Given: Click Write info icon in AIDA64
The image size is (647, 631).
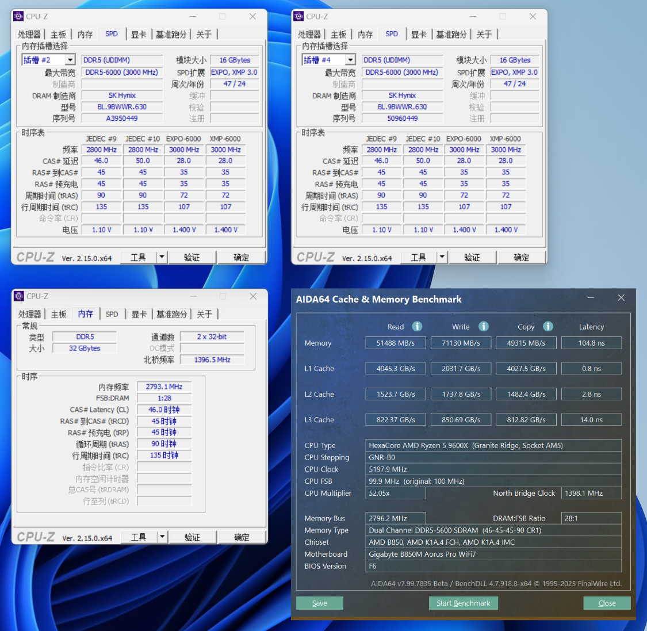Looking at the screenshot, I should (x=483, y=327).
